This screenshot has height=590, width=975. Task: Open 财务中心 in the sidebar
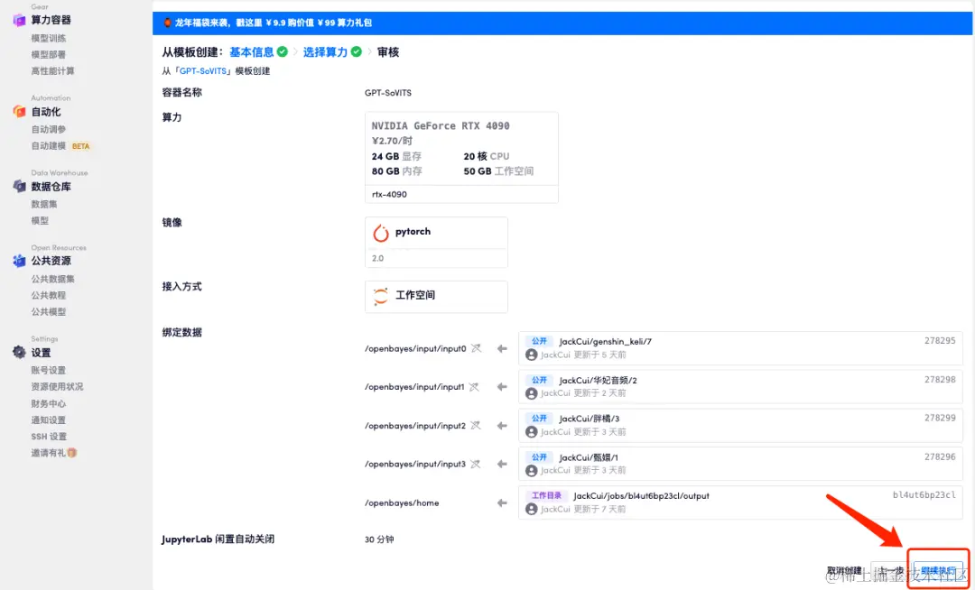pos(49,403)
